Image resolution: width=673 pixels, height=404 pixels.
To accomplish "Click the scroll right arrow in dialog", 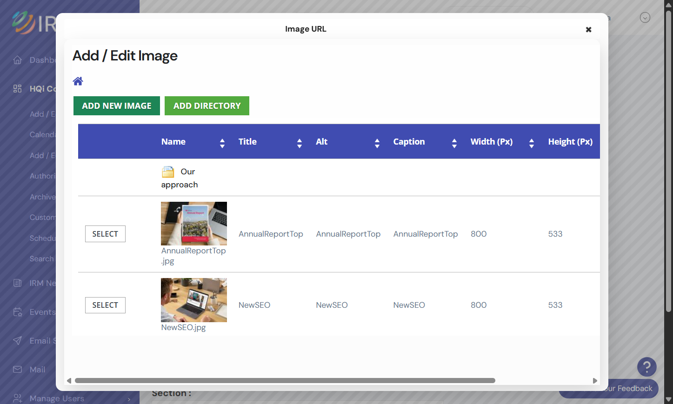I will point(595,381).
